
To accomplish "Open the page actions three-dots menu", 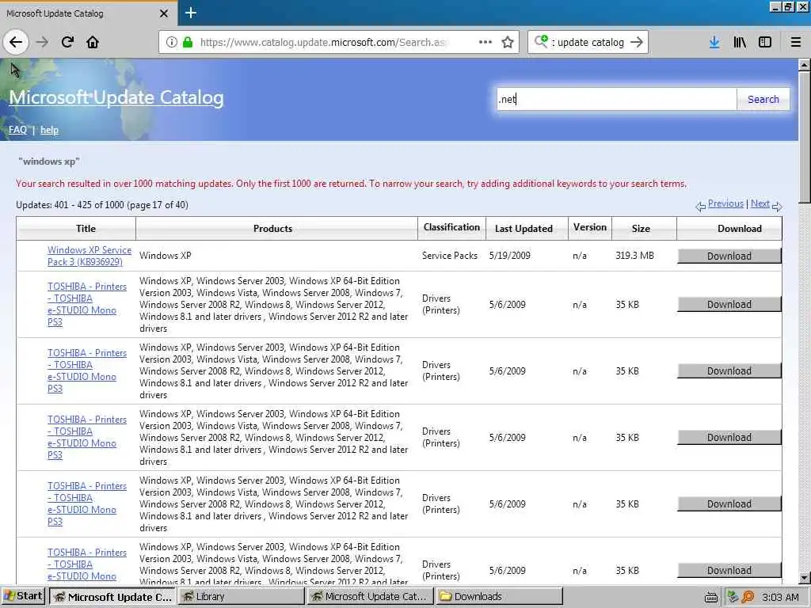I will click(x=485, y=42).
